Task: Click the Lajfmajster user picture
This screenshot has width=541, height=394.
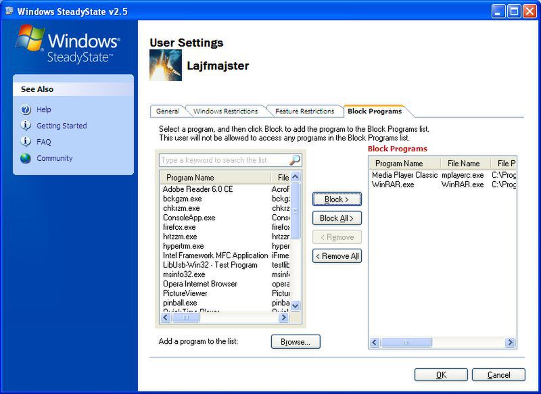Action: pyautogui.click(x=166, y=65)
